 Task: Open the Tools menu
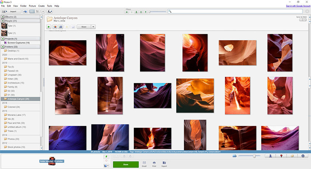(x=49, y=6)
